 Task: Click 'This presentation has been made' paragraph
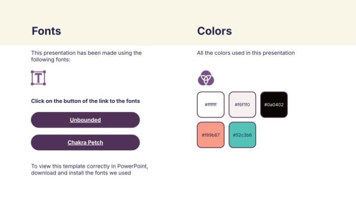[87, 56]
